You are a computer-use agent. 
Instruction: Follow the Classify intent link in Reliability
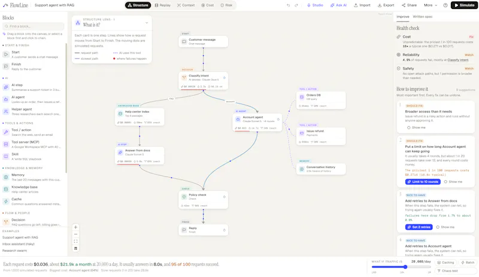457,60
